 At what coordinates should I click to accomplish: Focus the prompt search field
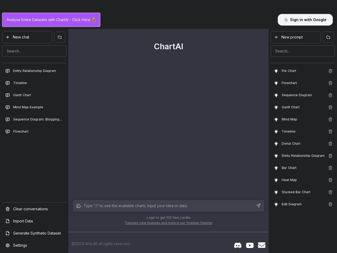tap(303, 51)
